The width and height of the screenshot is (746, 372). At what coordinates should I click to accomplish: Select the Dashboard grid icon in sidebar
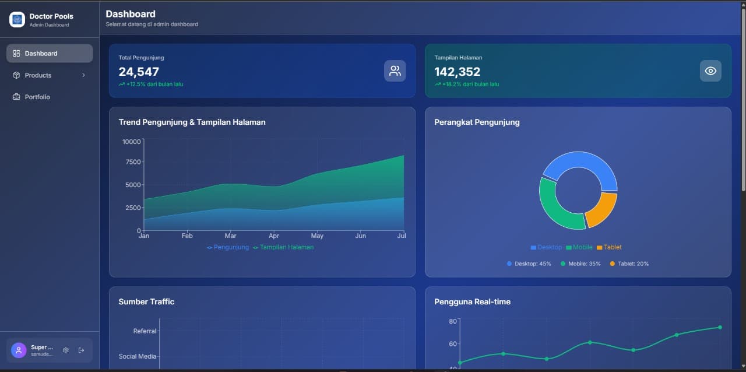tap(16, 53)
